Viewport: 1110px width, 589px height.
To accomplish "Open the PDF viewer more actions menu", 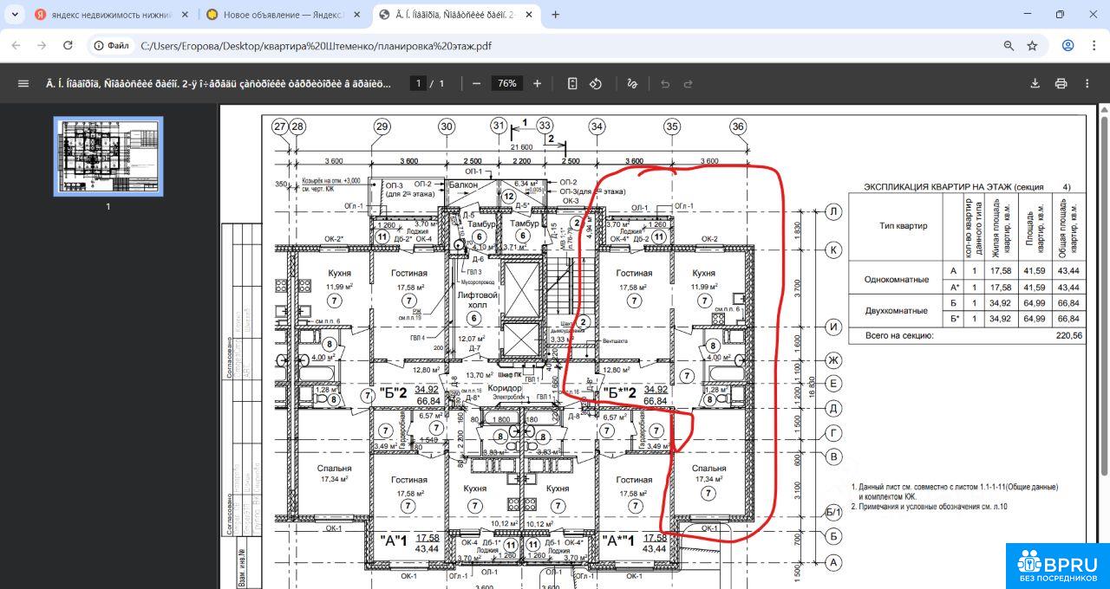I will 1087,83.
